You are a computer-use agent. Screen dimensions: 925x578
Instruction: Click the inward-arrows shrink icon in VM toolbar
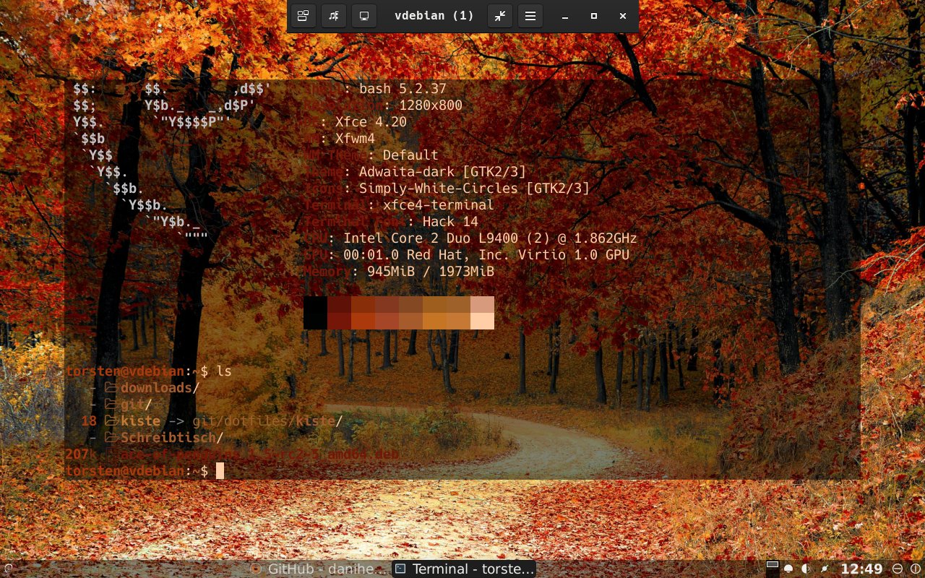point(500,16)
